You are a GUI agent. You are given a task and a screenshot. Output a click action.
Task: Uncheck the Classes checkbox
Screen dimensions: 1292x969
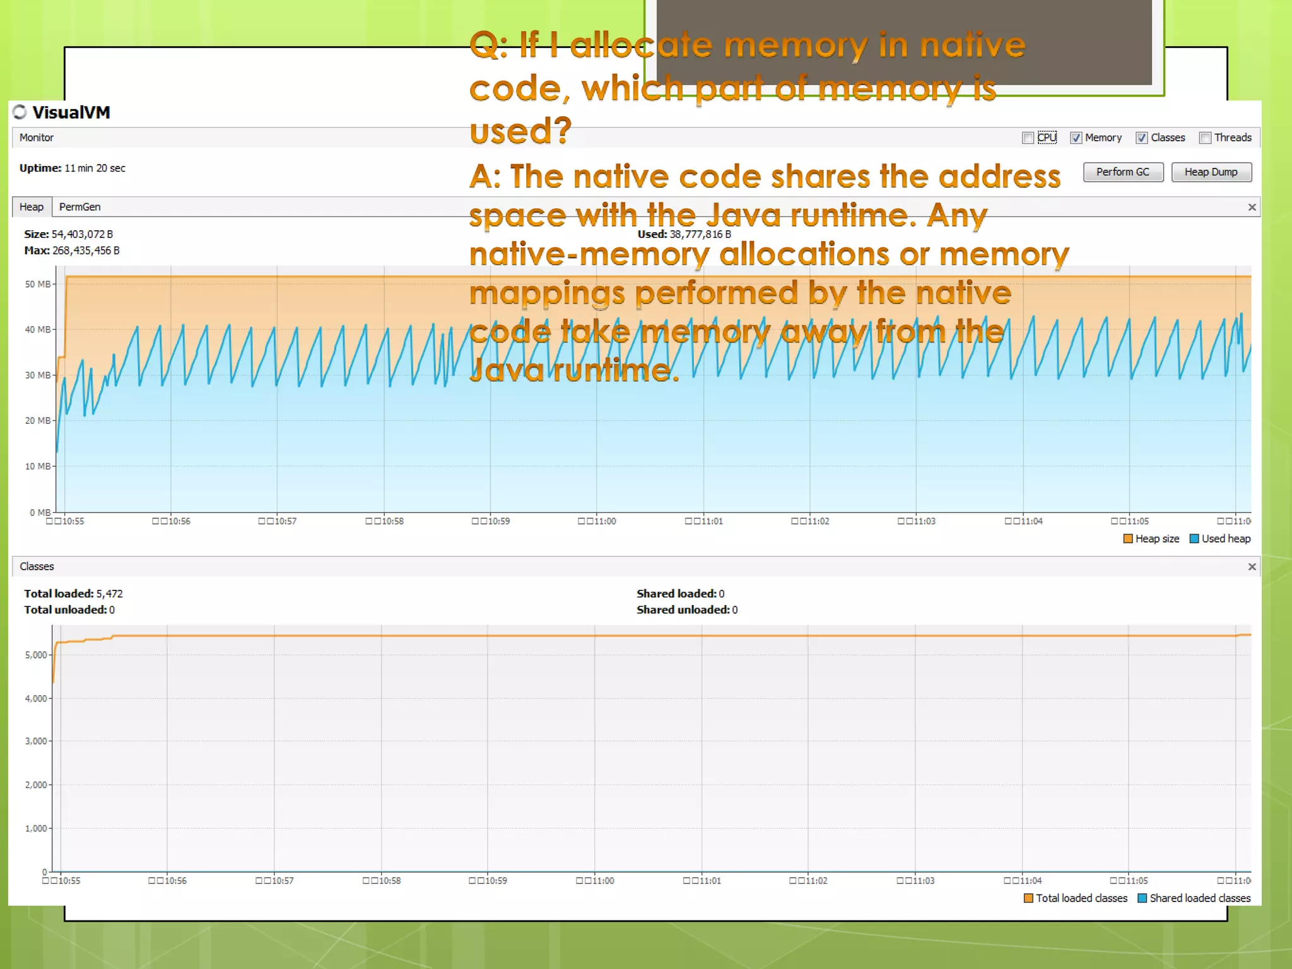coord(1142,138)
